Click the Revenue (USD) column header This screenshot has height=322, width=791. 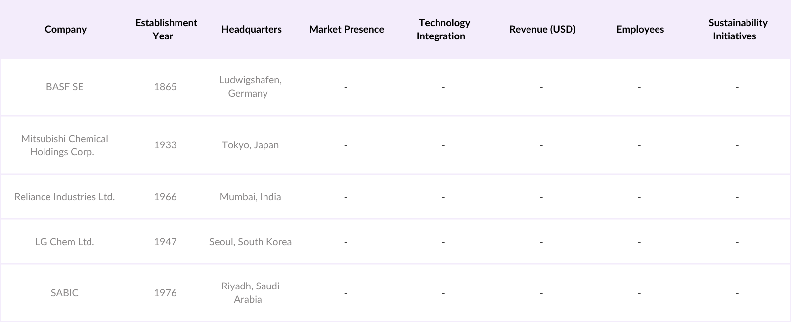pyautogui.click(x=542, y=29)
